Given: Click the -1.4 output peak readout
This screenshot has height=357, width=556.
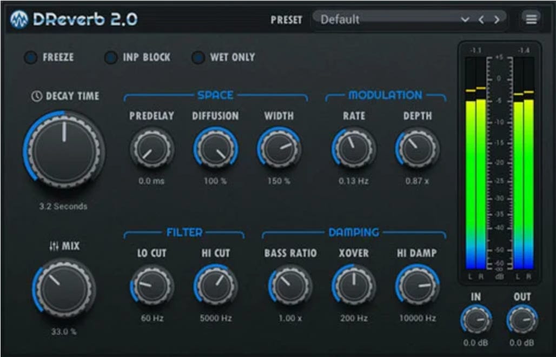Looking at the screenshot, I should pos(524,51).
